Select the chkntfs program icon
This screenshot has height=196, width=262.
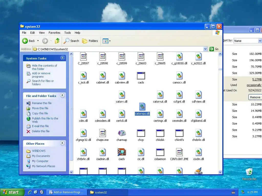coord(179,133)
